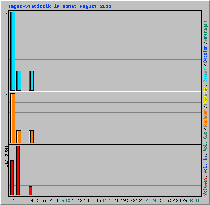Click the 217 bytes axis label
The height and width of the screenshot is (205, 210).
tap(6, 156)
